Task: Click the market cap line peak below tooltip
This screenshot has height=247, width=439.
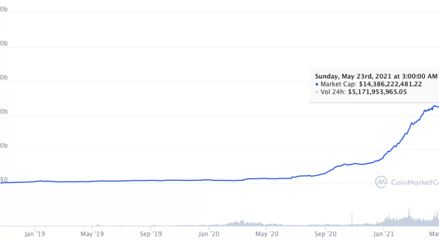Action: tap(435, 106)
